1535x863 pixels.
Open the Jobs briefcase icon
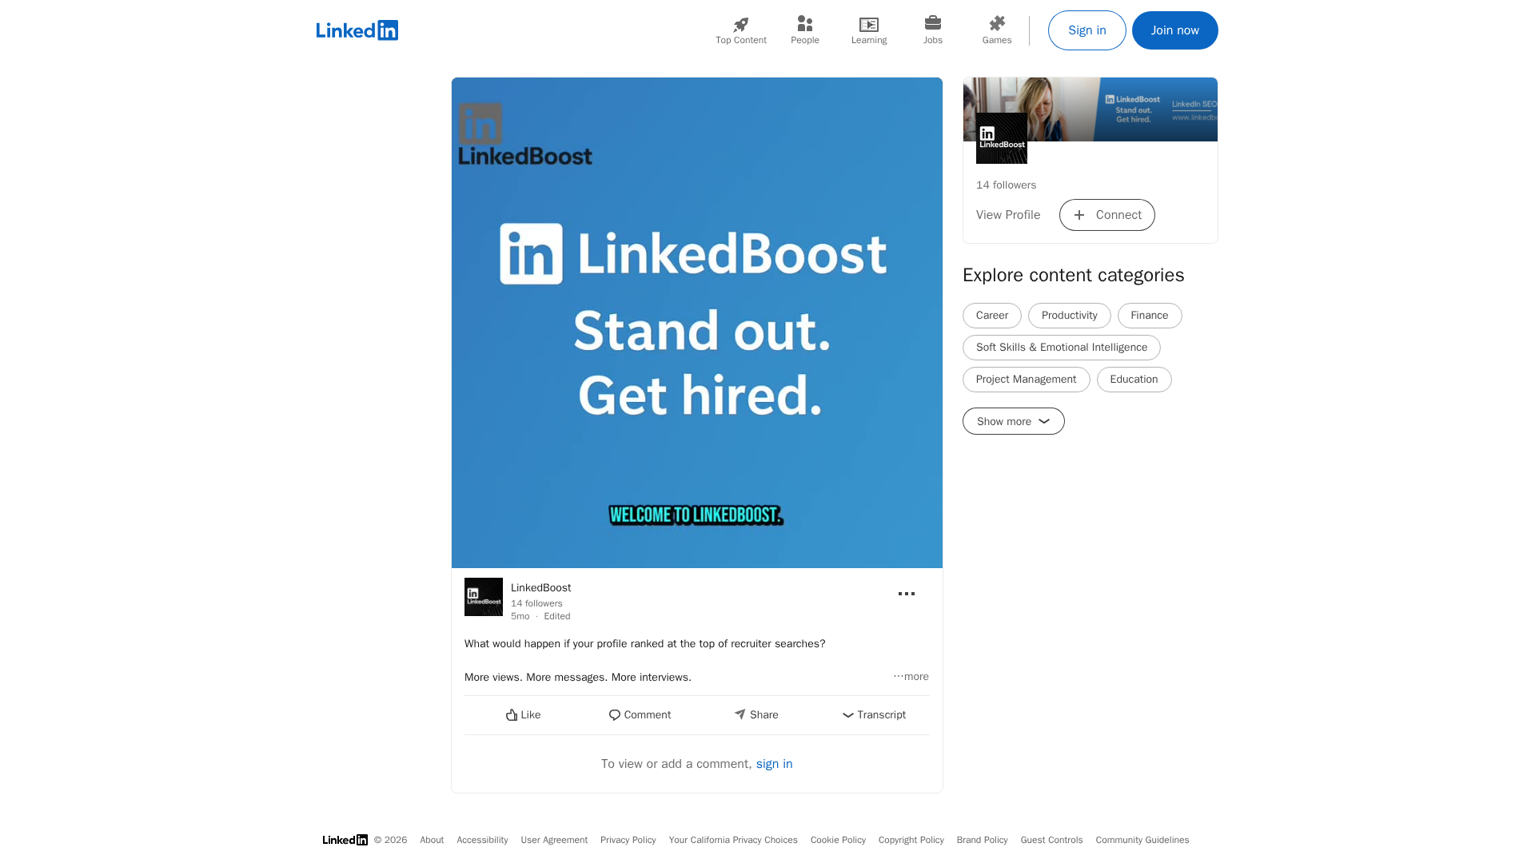pyautogui.click(x=932, y=25)
